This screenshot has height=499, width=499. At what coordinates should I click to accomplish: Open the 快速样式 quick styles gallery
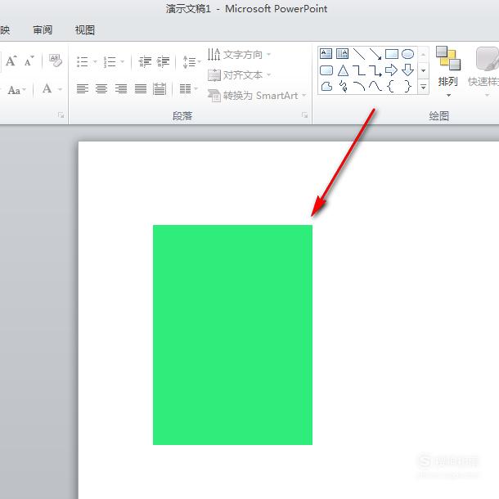pyautogui.click(x=484, y=72)
